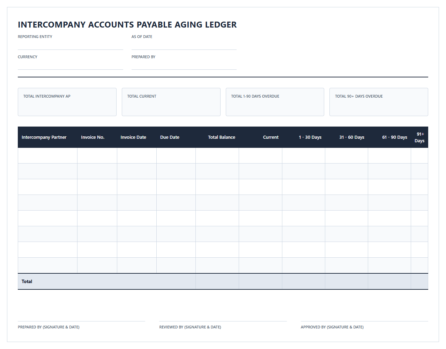The height and width of the screenshot is (349, 446).
Task: Select the Current cell in Total row
Action: point(261,281)
